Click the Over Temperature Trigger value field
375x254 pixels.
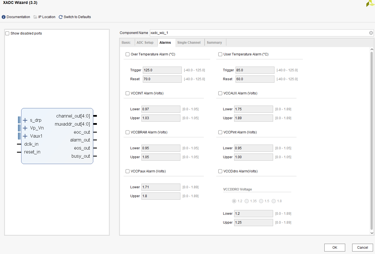pyautogui.click(x=162, y=70)
